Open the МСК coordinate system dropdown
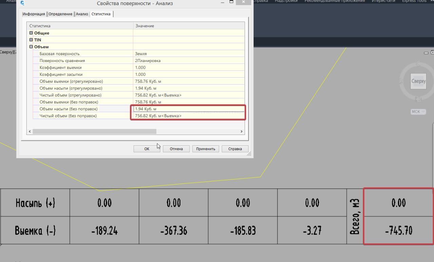 tap(419, 112)
